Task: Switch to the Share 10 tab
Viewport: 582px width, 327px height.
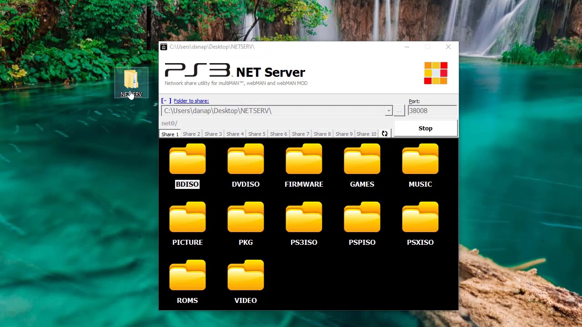Action: 366,134
